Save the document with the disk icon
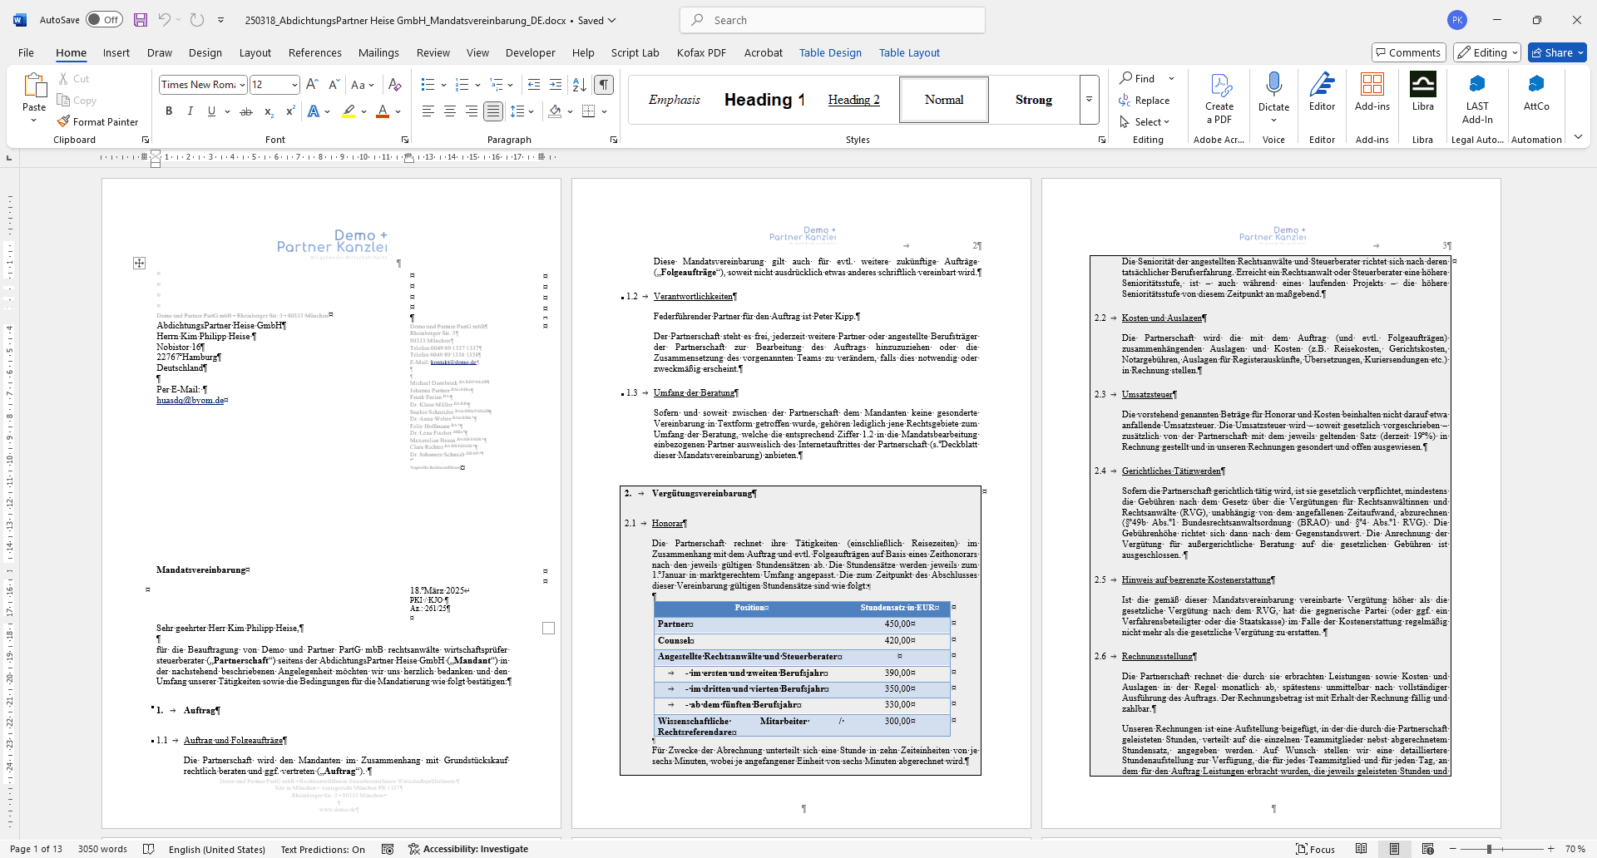 [x=141, y=20]
